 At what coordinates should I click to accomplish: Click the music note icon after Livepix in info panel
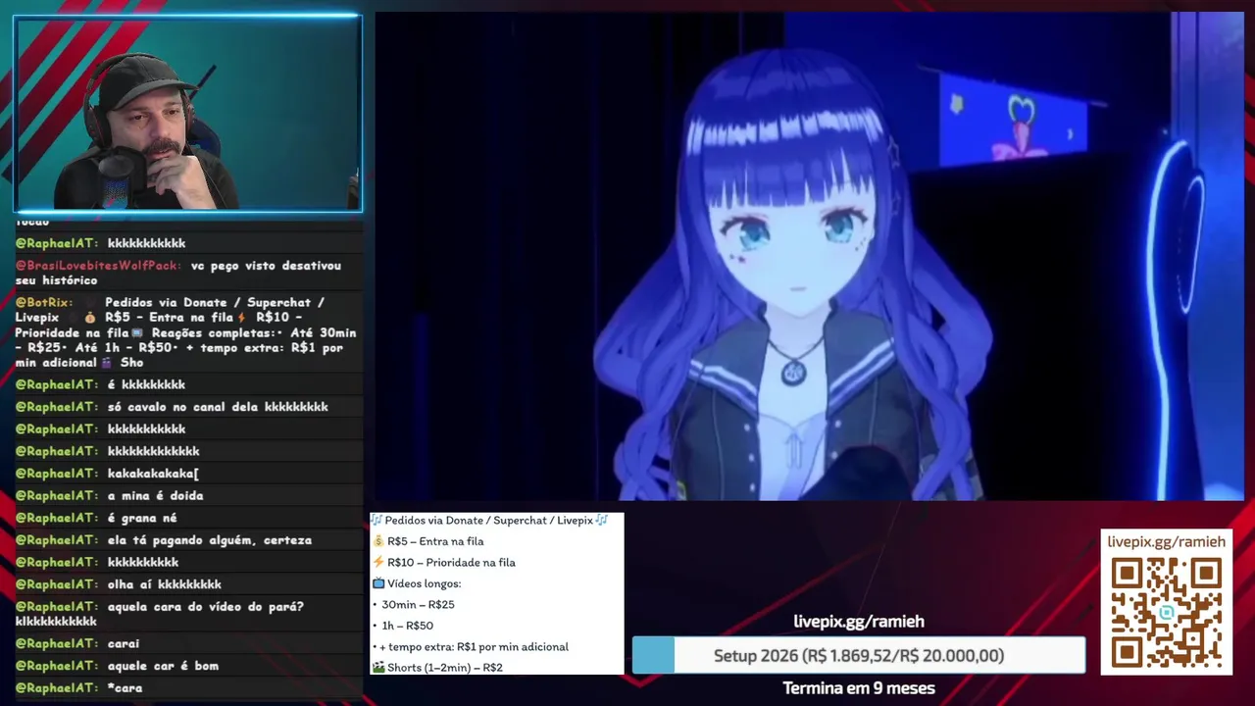602,521
